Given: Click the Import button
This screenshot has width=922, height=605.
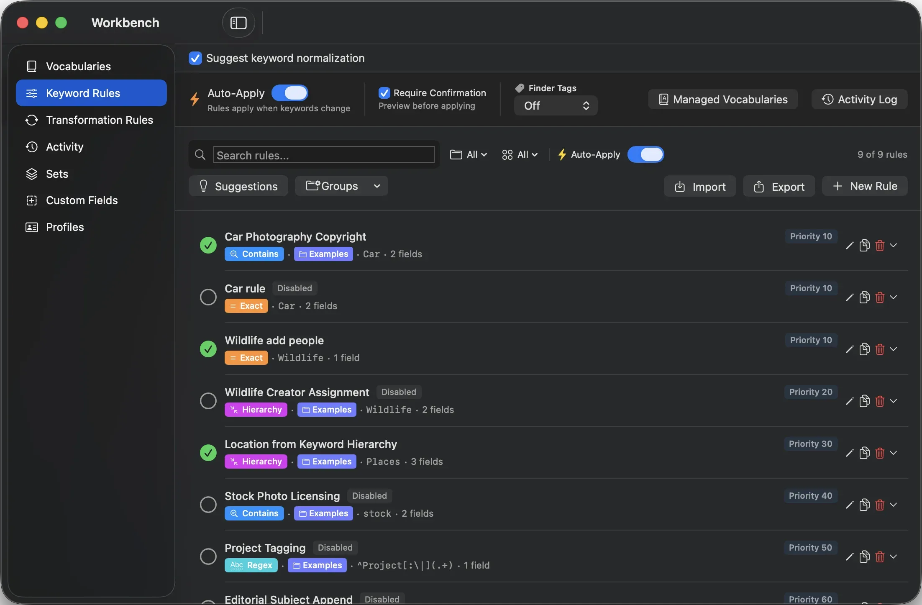Looking at the screenshot, I should [x=700, y=186].
